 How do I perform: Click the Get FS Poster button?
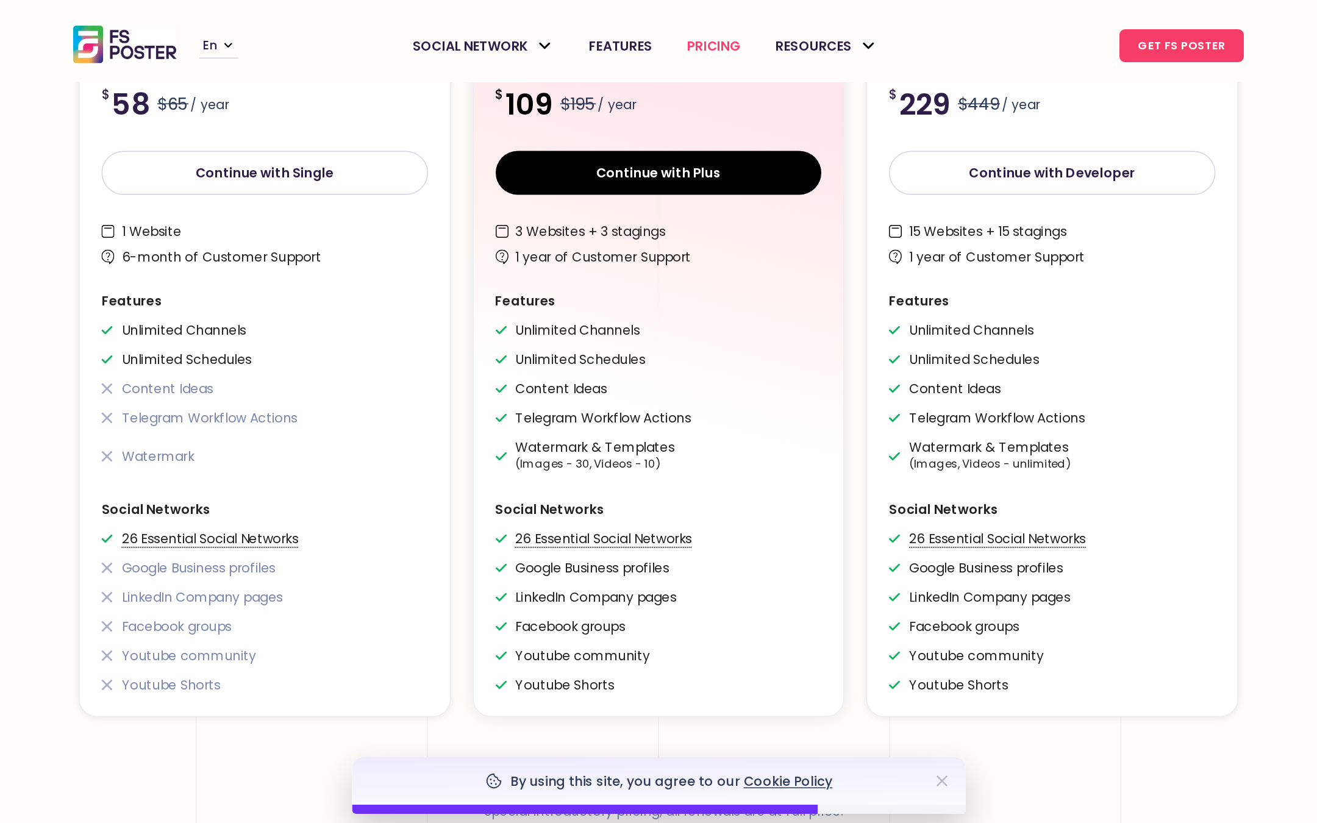point(1181,46)
